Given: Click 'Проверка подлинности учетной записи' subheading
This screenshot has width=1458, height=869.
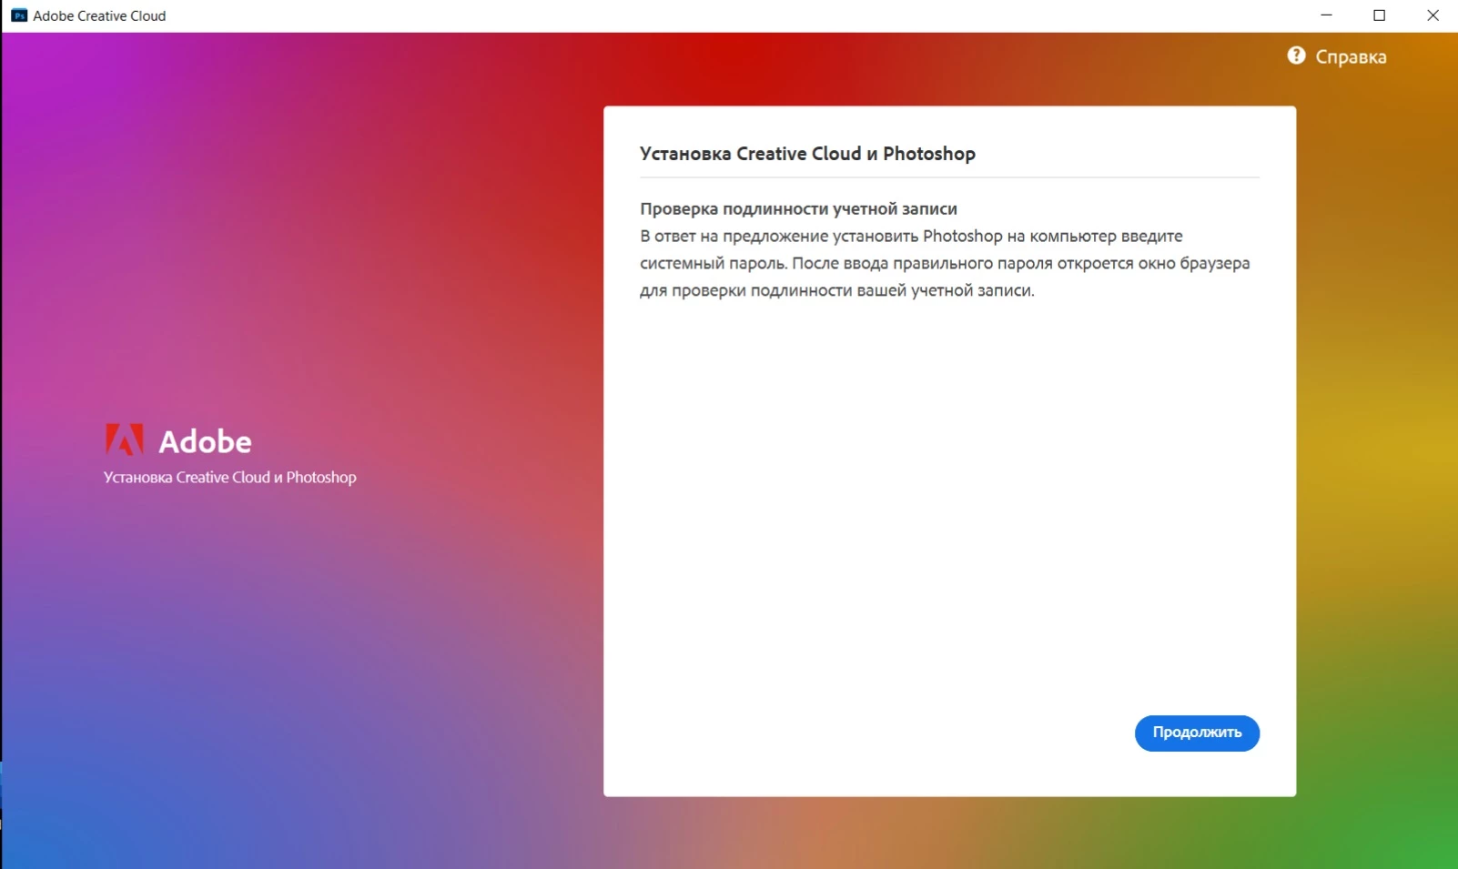Looking at the screenshot, I should click(x=798, y=208).
